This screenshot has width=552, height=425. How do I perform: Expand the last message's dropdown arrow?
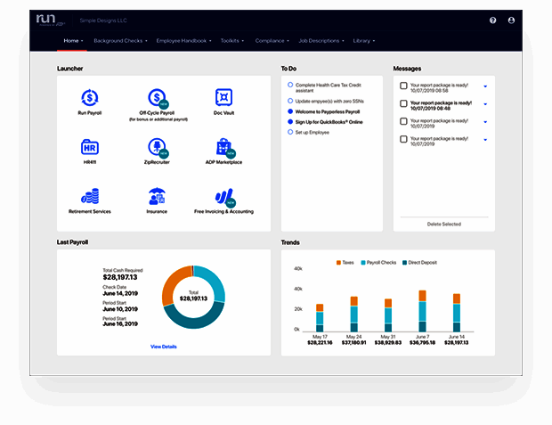[485, 140]
